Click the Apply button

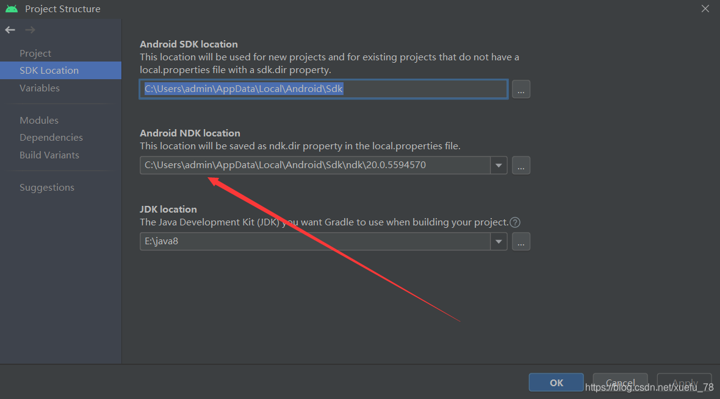pyautogui.click(x=684, y=383)
